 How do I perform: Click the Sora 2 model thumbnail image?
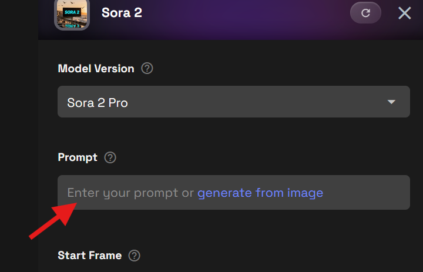tap(72, 14)
